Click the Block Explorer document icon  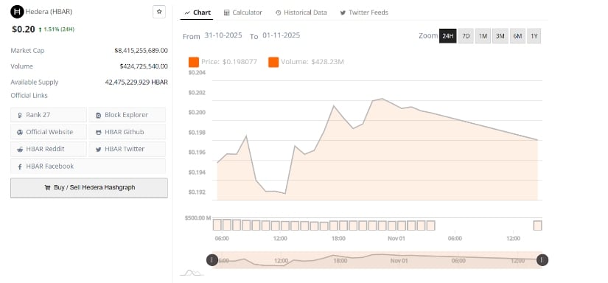pos(98,115)
